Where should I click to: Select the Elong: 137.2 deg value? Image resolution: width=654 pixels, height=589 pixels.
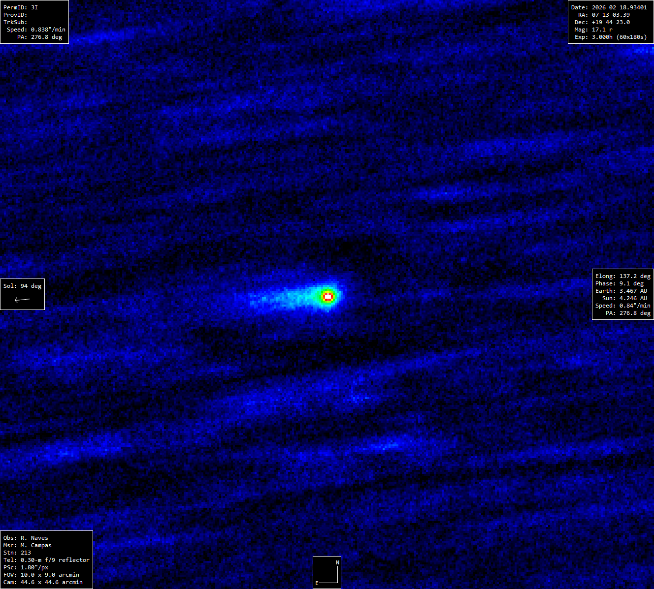(622, 276)
